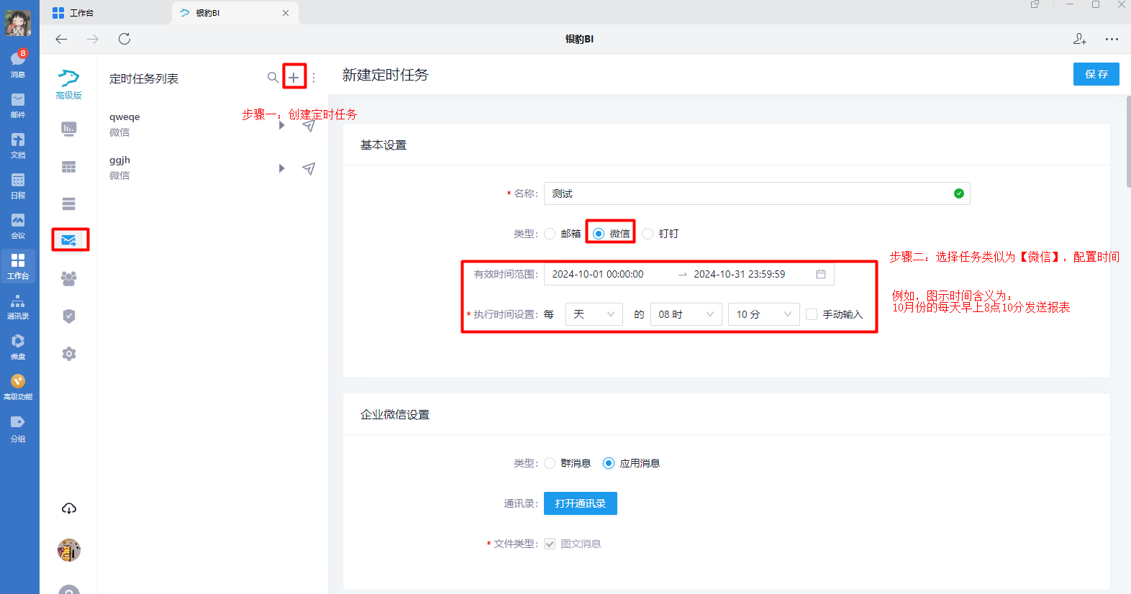Screen dimensions: 1131x594
Task: Open the 高级功能 icon
Action: click(18, 387)
